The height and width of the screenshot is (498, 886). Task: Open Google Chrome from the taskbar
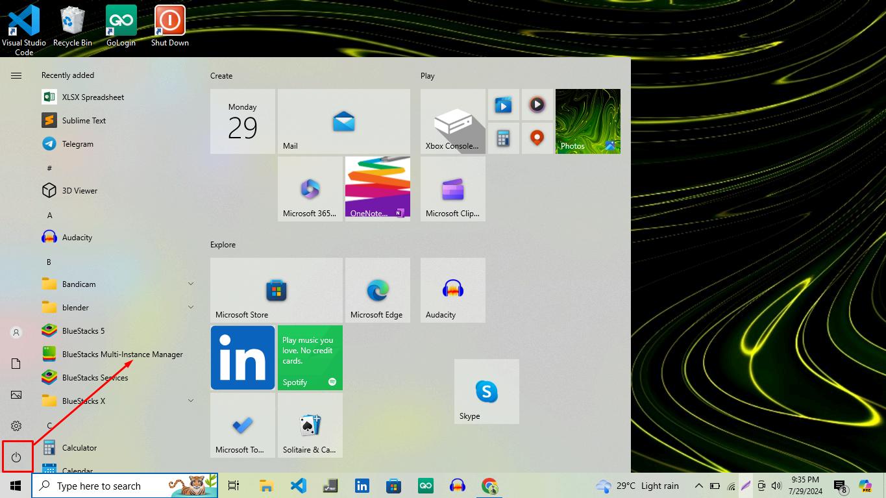point(489,486)
